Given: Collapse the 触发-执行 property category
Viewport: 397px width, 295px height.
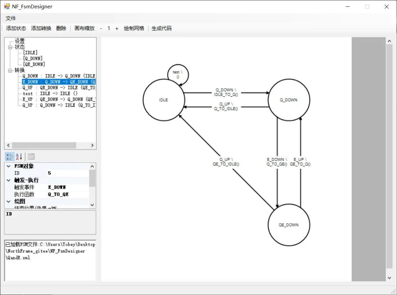Looking at the screenshot, I should pyautogui.click(x=8, y=180).
